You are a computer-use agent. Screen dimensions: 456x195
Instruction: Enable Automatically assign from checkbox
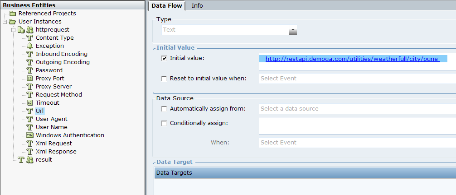pos(164,109)
